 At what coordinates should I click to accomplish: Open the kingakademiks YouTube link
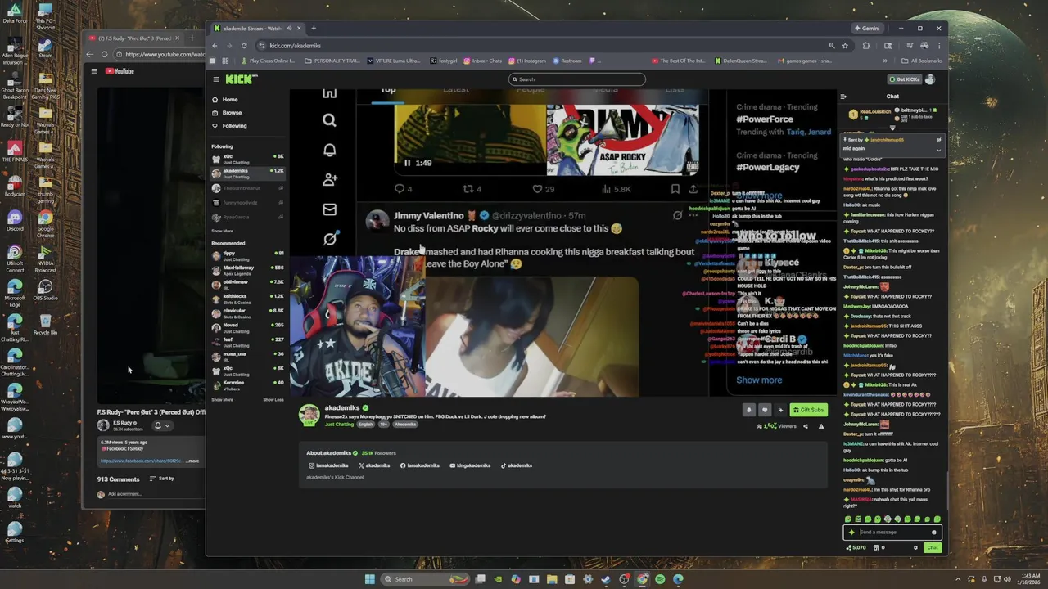pyautogui.click(x=470, y=465)
